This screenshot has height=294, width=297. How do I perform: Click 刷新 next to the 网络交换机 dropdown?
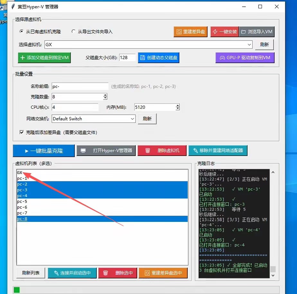147,119
